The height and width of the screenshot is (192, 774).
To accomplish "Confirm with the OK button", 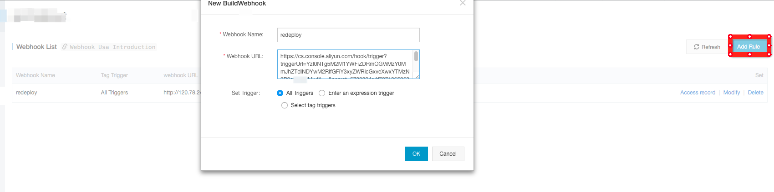I will coord(416,154).
